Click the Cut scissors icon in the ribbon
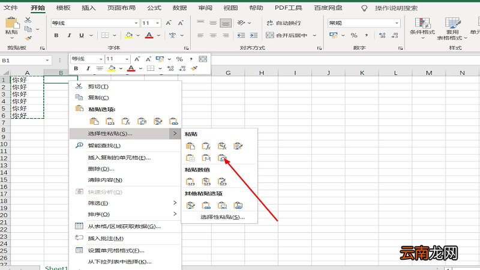This screenshot has width=480, height=270. [x=28, y=20]
